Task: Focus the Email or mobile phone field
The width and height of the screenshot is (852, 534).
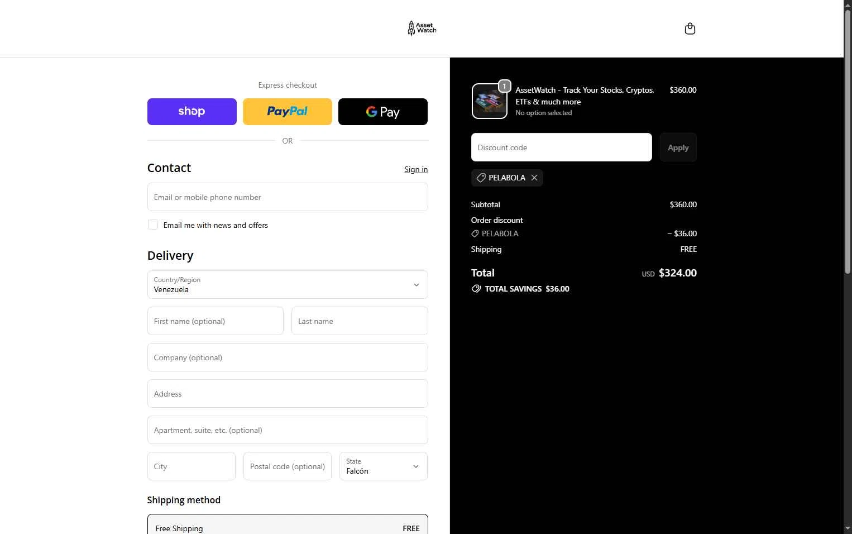Action: pos(288,197)
